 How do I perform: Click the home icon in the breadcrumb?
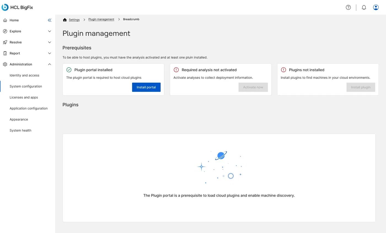tap(65, 20)
